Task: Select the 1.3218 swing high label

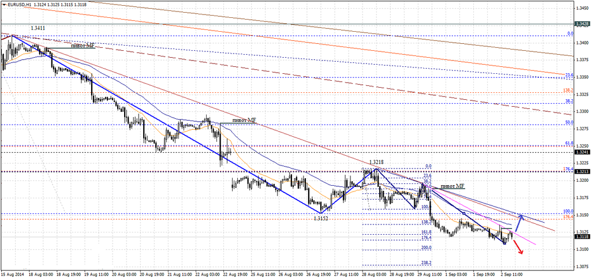Action: pyautogui.click(x=376, y=163)
